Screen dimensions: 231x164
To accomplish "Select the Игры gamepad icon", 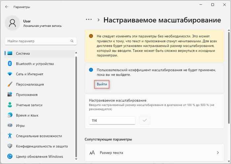I will click(x=10, y=125).
